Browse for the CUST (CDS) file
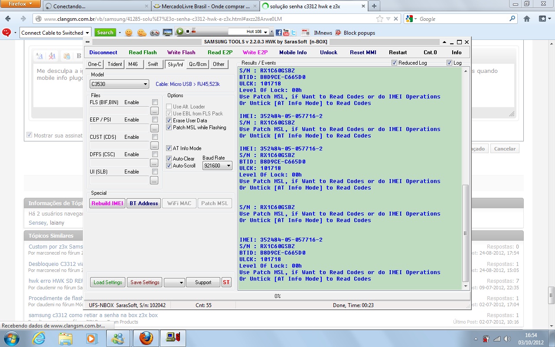This screenshot has width=555, height=347. (154, 146)
